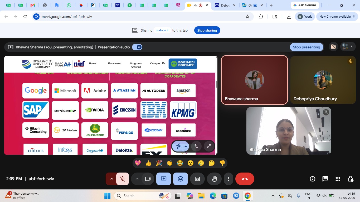Viewport: 360px width, 202px height.
Task: Click the Stop sharing button
Action: (207, 30)
